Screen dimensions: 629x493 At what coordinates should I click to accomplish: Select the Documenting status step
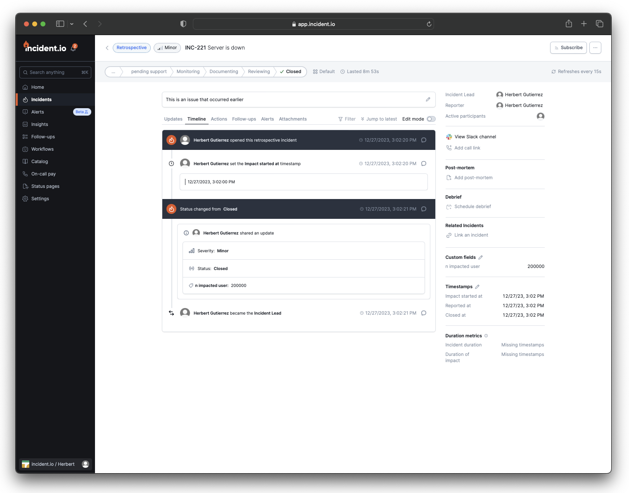223,72
